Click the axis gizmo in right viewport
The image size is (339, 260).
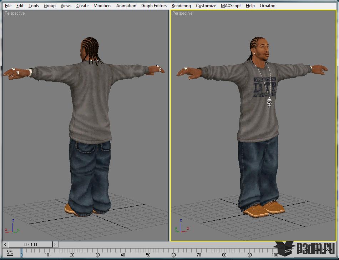coord(182,226)
